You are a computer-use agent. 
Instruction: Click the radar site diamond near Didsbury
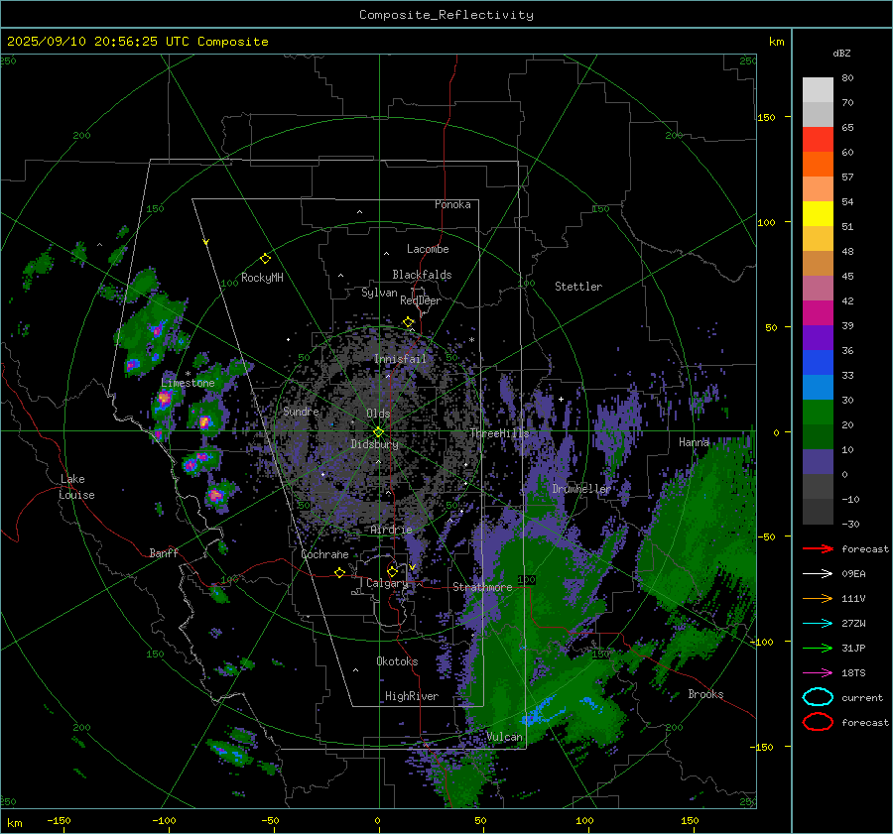[378, 432]
